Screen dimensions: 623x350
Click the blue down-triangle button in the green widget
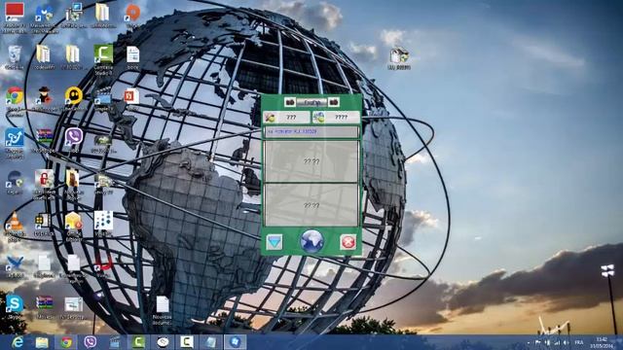pyautogui.click(x=275, y=242)
